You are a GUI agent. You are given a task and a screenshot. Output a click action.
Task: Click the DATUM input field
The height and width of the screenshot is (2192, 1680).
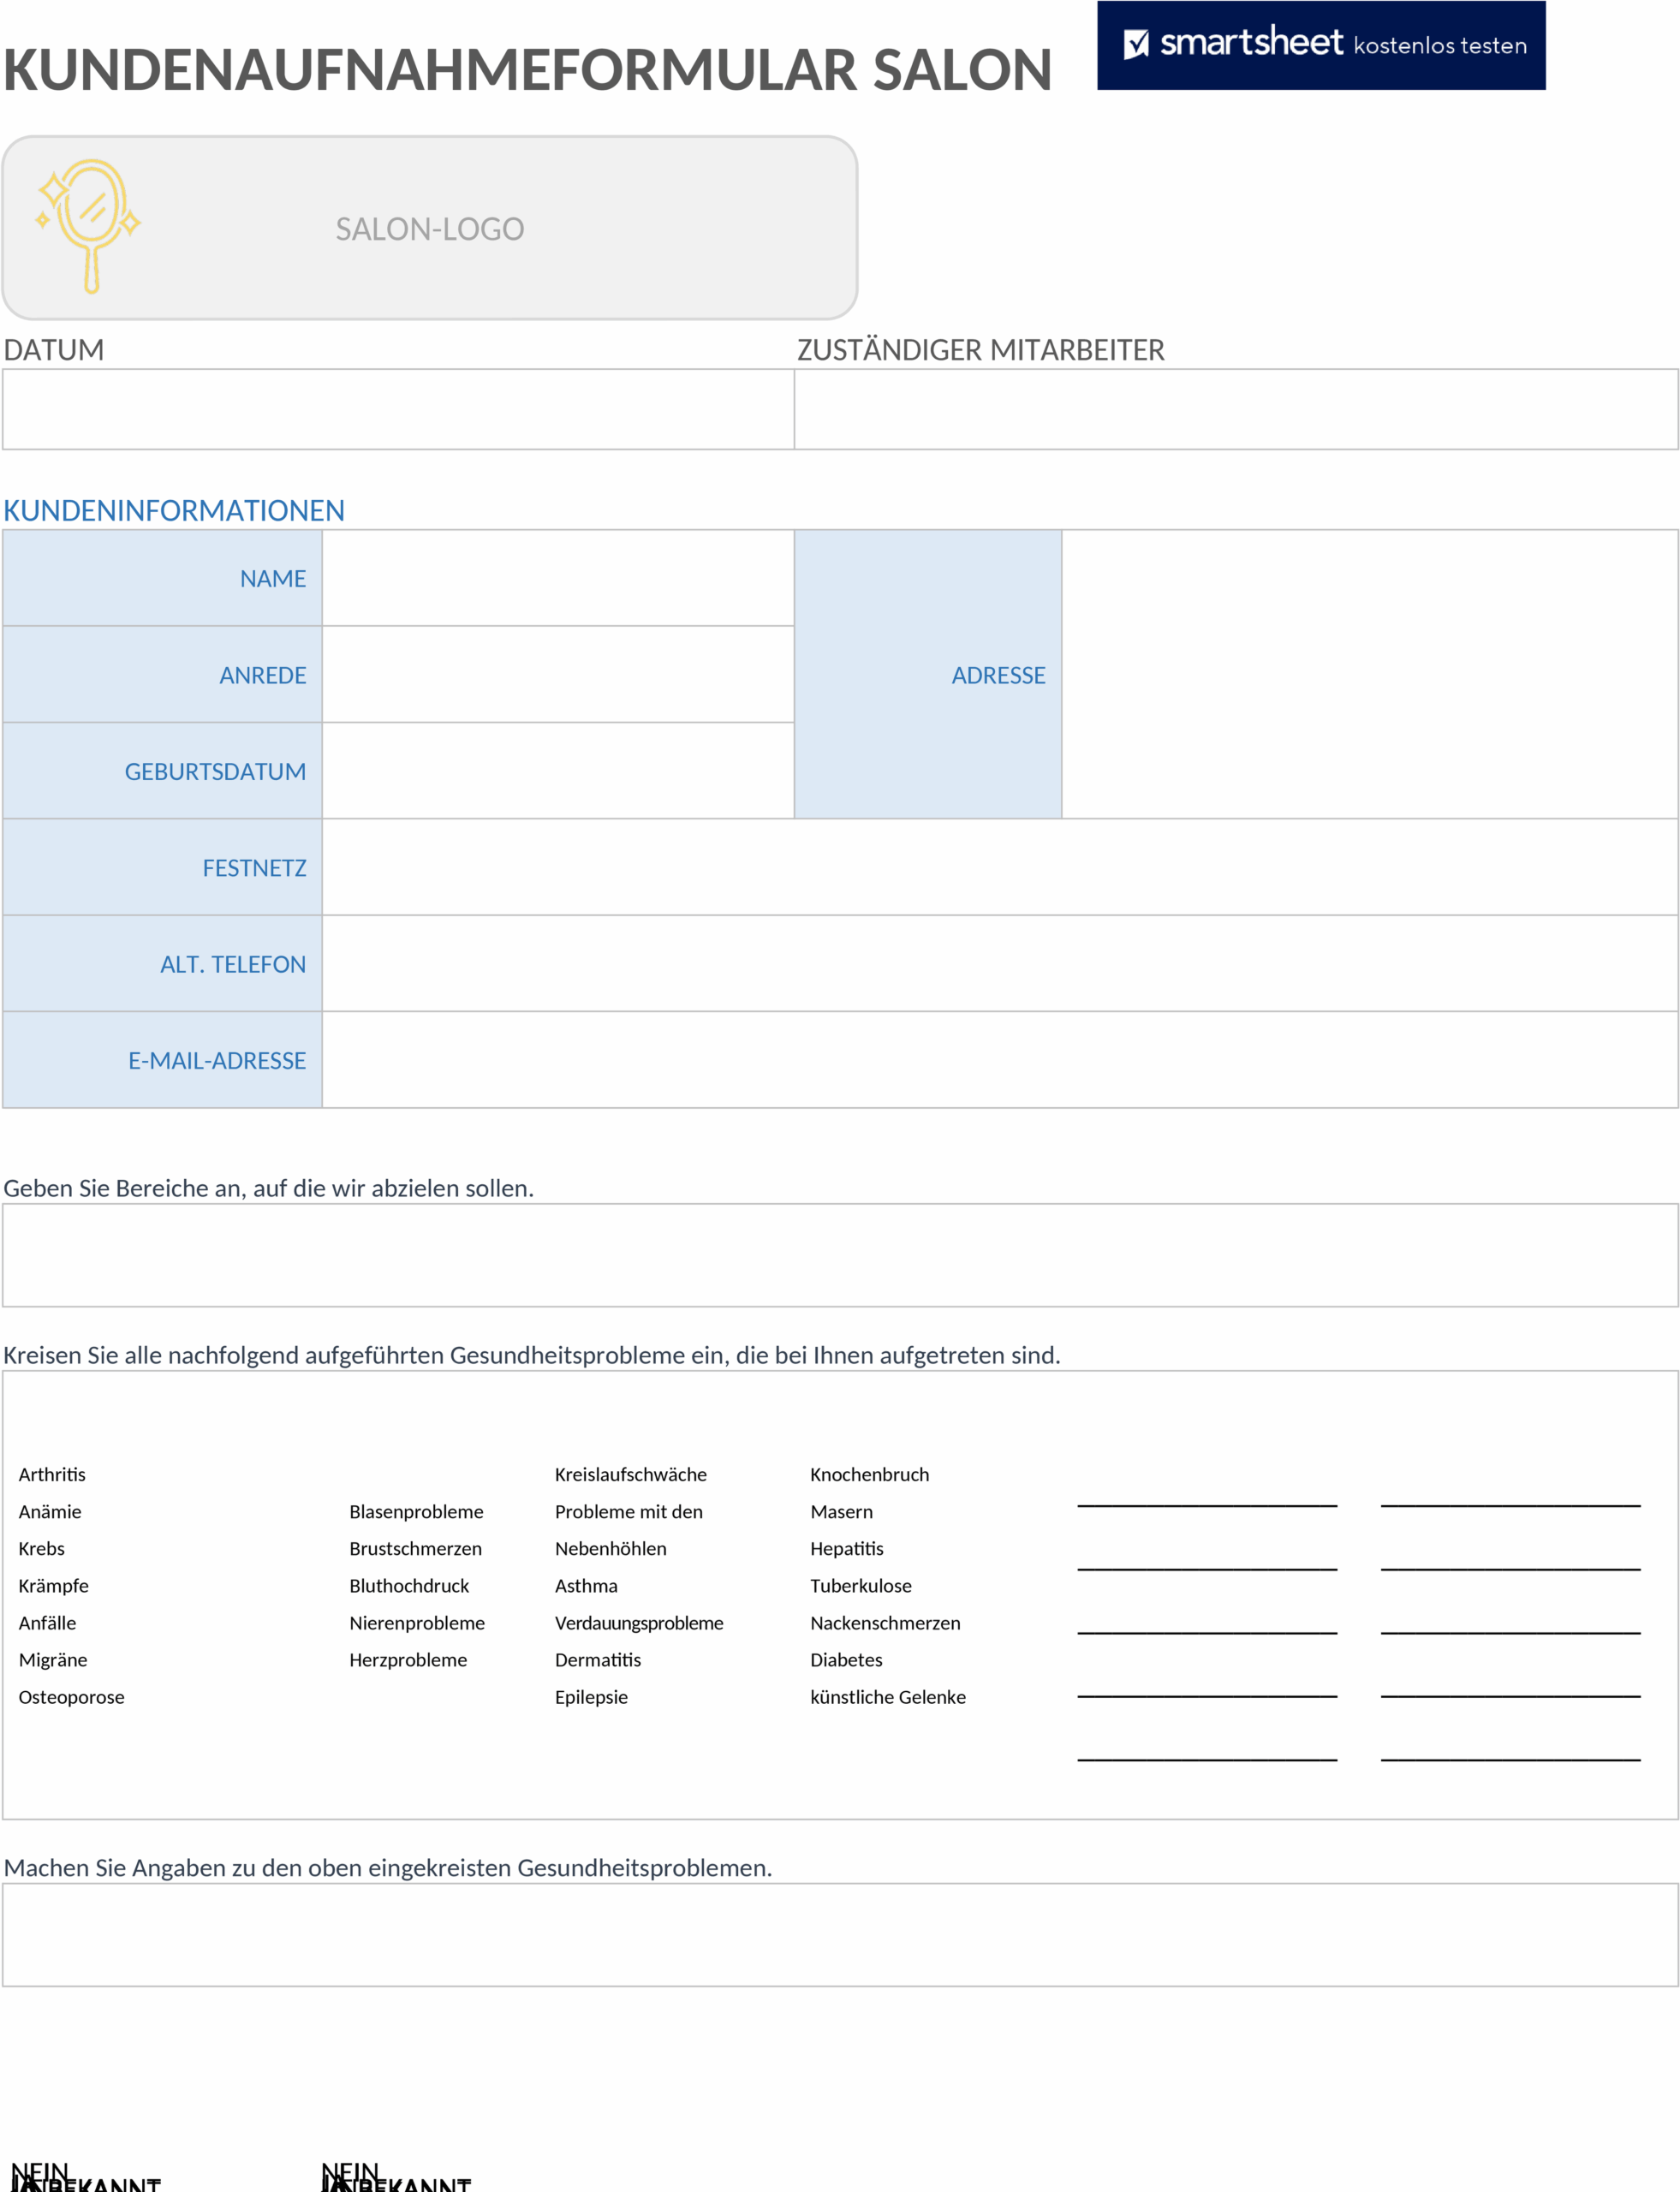tap(398, 409)
